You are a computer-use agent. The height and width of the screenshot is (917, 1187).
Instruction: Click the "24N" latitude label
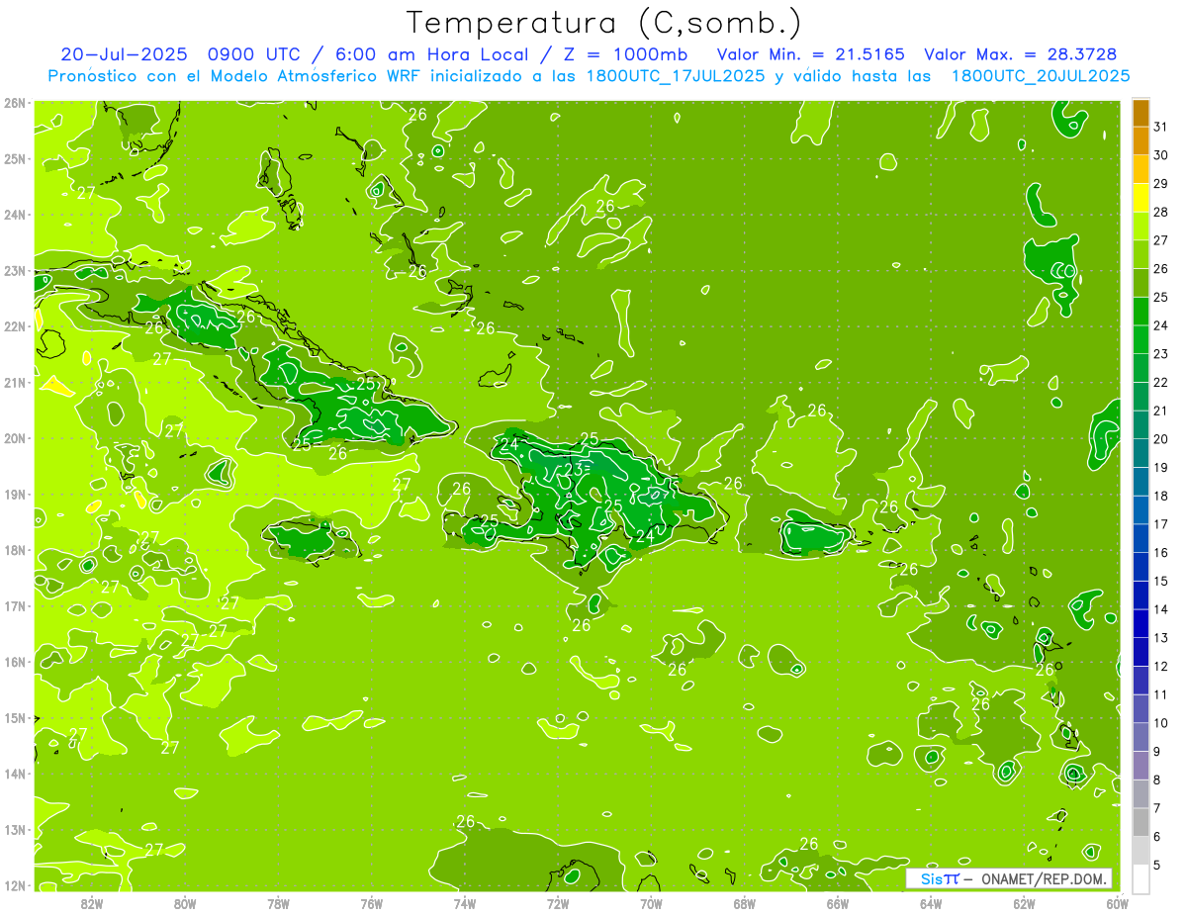(x=15, y=215)
